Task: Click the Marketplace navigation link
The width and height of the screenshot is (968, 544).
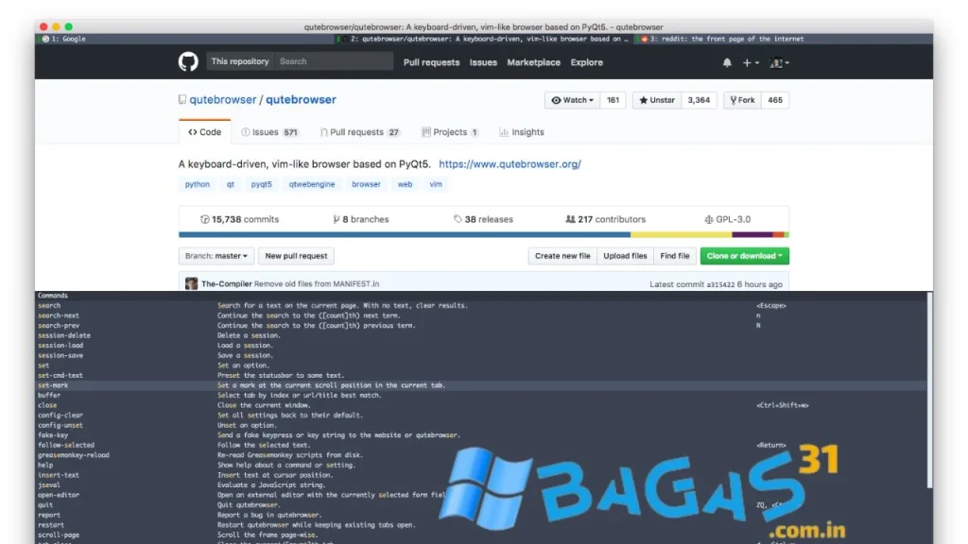Action: (x=533, y=62)
